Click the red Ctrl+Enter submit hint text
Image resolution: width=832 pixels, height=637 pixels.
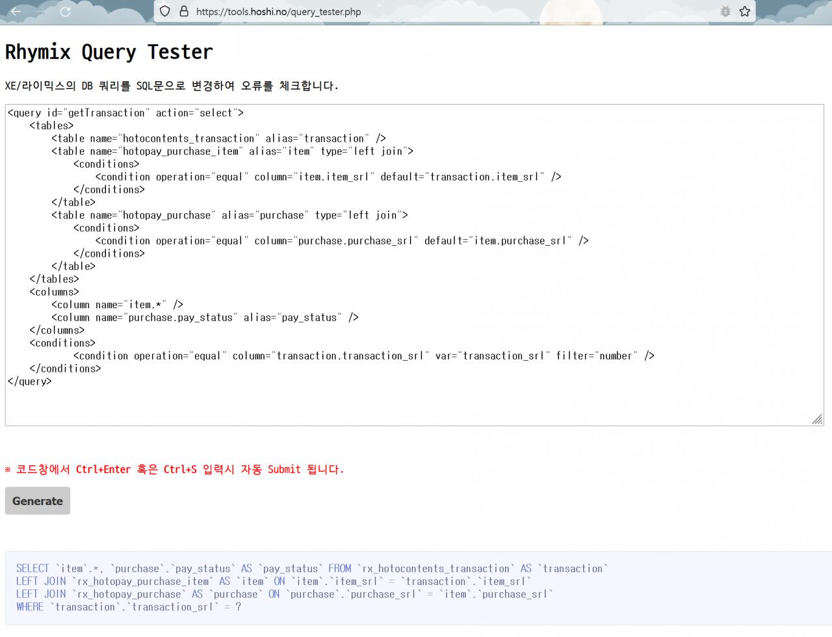tap(174, 469)
